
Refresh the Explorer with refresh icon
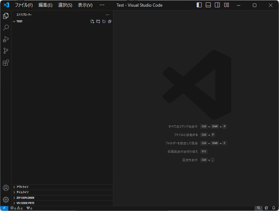tap(104, 22)
